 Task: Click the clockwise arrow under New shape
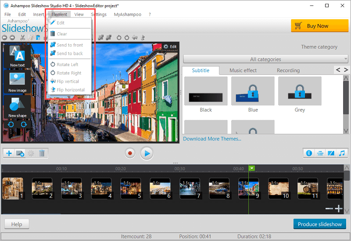tap(24, 124)
